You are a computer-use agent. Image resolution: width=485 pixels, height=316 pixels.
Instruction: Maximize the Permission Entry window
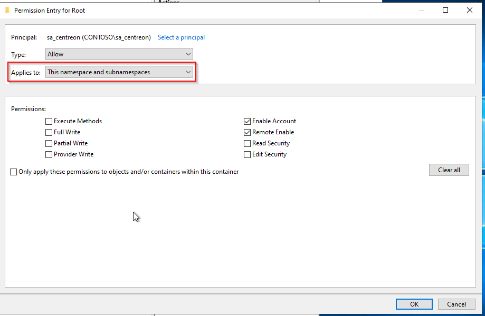click(445, 10)
